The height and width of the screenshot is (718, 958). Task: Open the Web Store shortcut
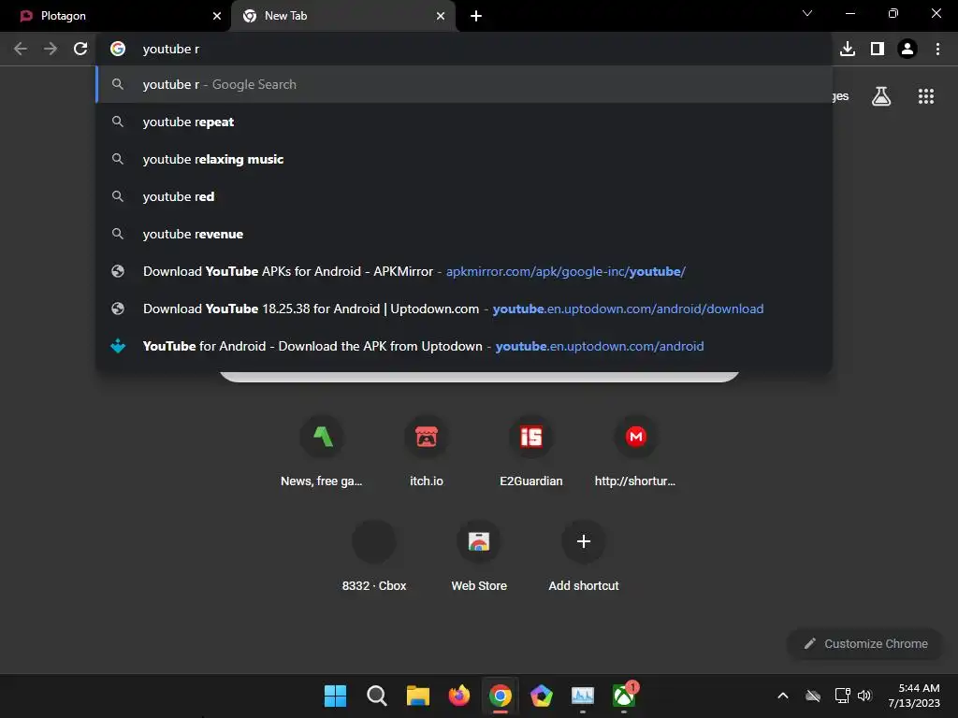tap(479, 556)
